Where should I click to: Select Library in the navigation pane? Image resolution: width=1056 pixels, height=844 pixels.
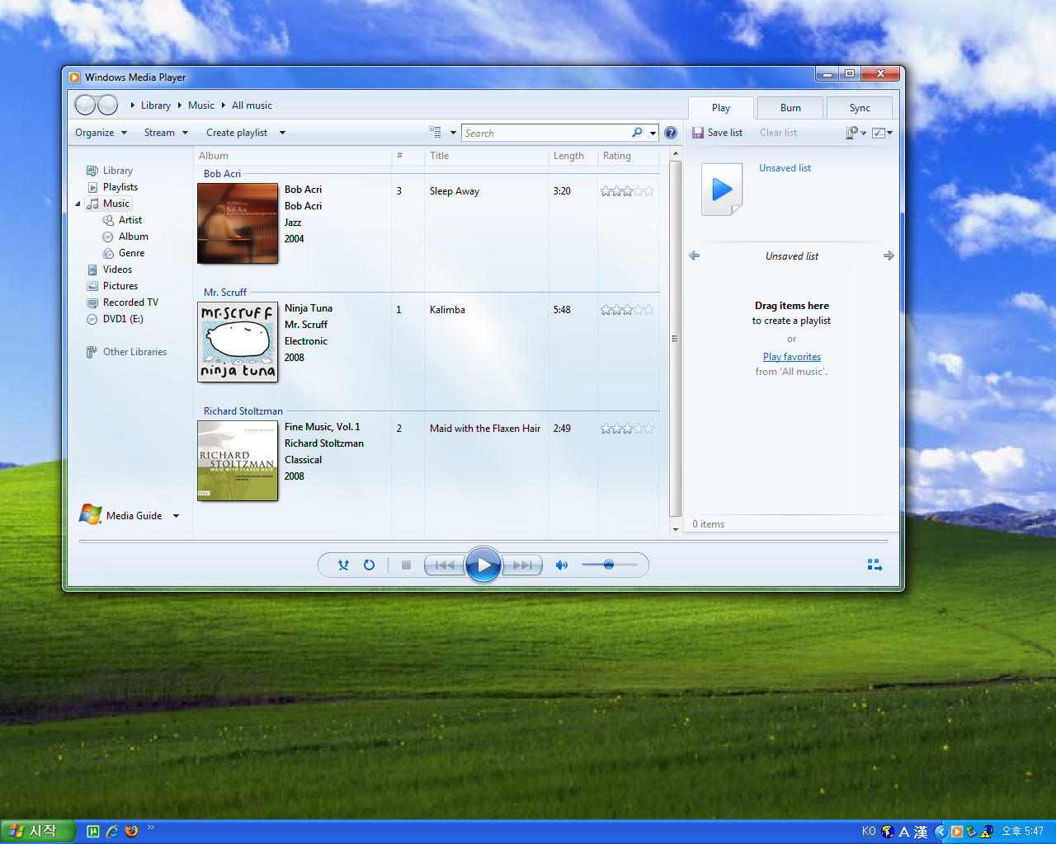[x=110, y=171]
